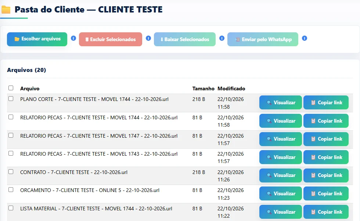
Task: Select the ORCAMENTO ONLINE 5 checkbox
Action: [11, 190]
